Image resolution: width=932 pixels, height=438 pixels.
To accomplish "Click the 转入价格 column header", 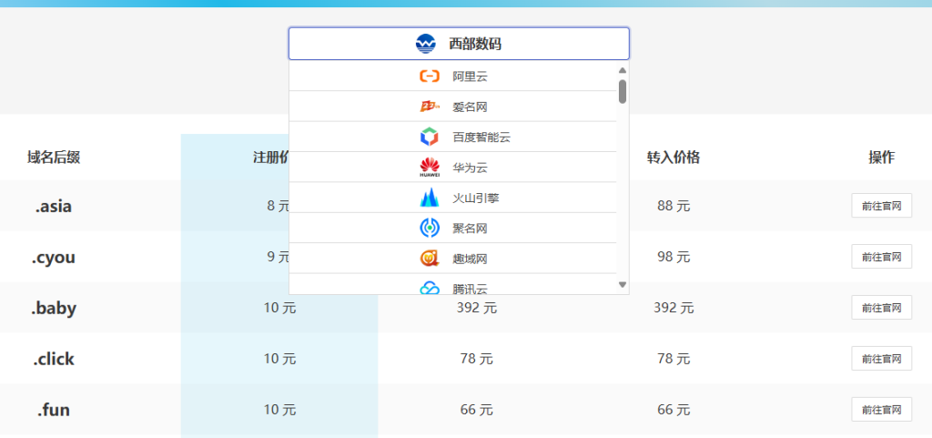I will [x=674, y=158].
